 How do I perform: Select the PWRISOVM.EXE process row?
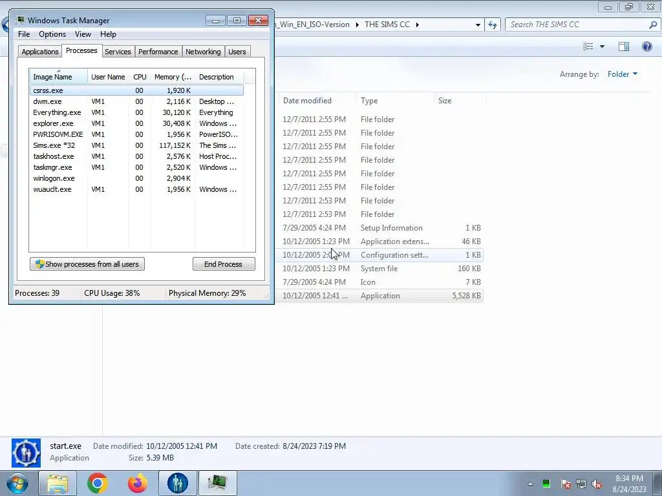point(136,134)
